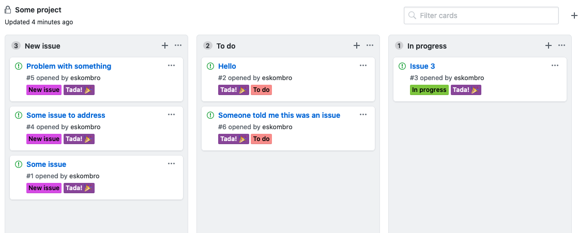This screenshot has height=233, width=578.
Task: Open In progress column options menu
Action: (562, 45)
